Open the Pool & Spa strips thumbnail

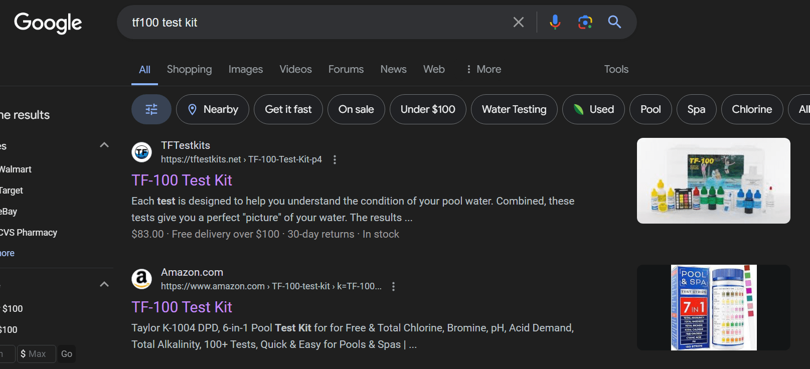[x=713, y=307]
